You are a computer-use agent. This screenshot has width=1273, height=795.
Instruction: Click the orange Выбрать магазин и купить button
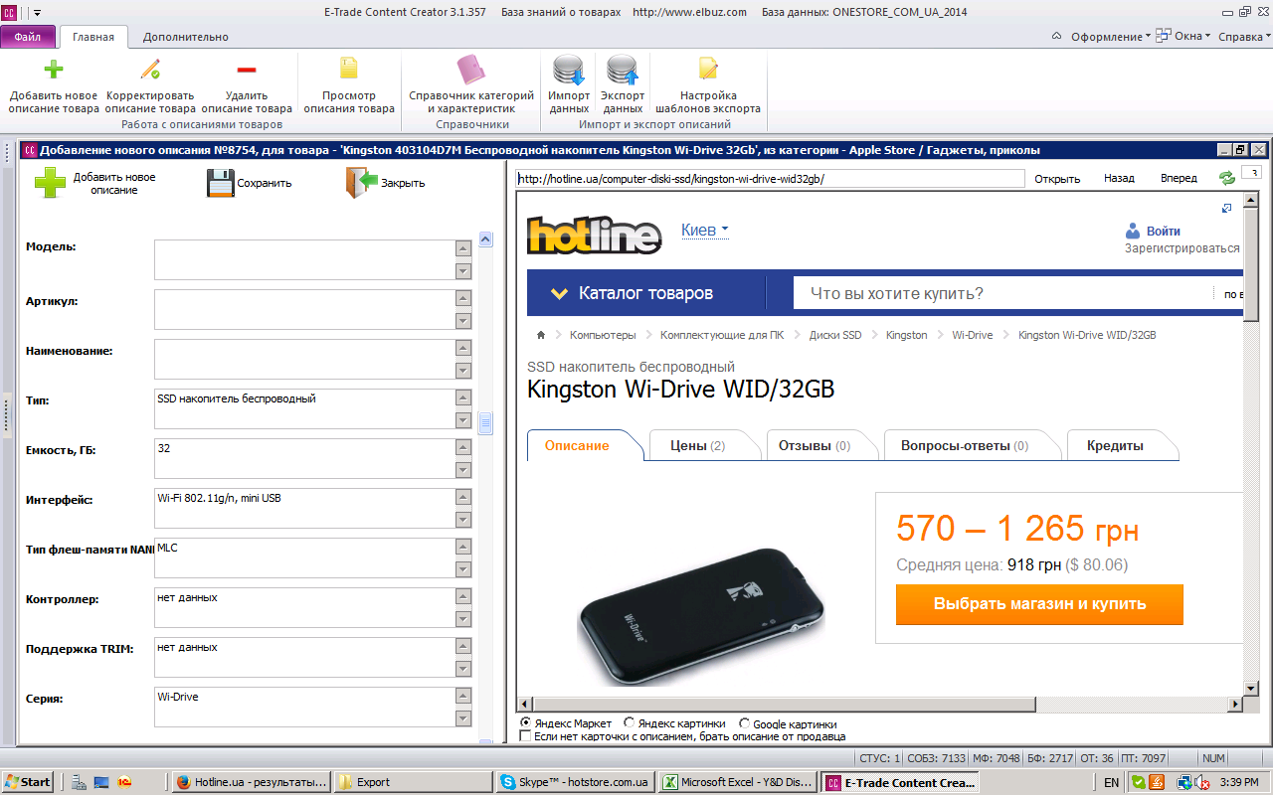(1039, 603)
